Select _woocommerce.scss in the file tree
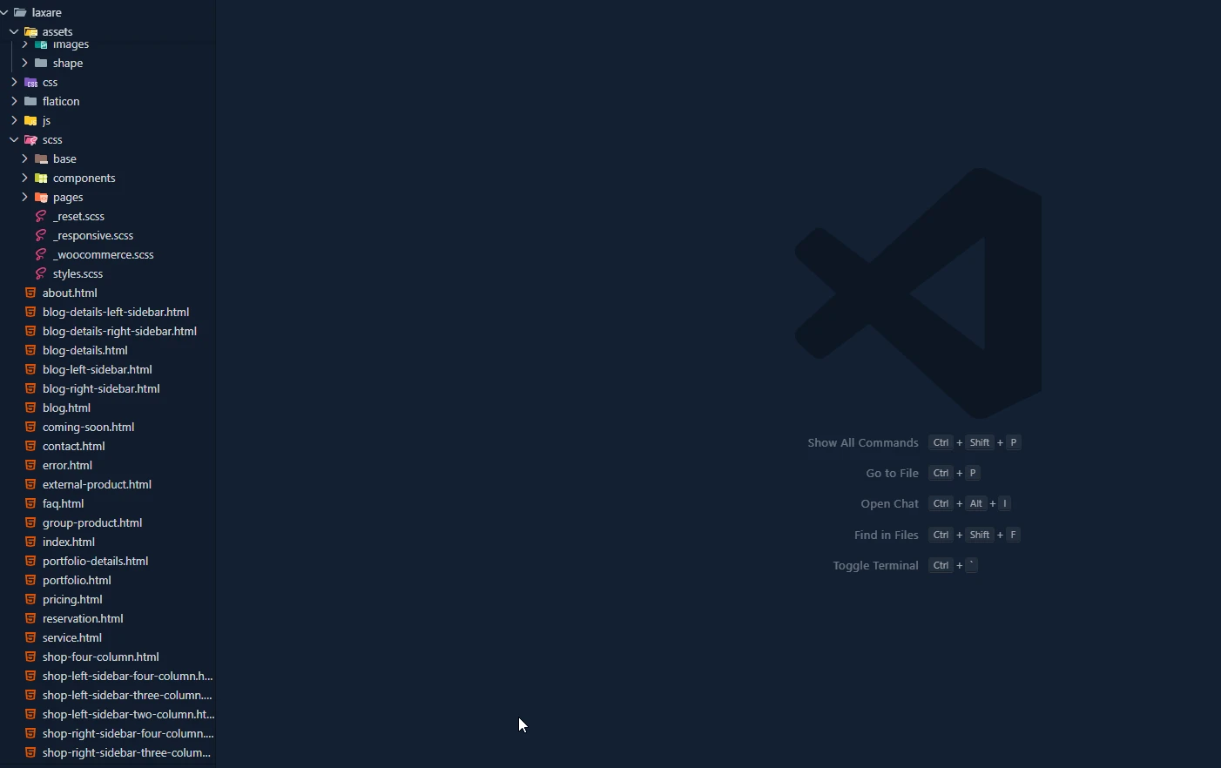 click(x=103, y=255)
